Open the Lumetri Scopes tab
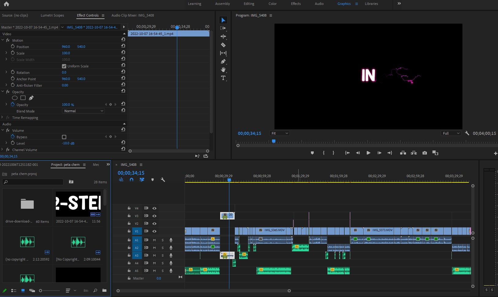The height and width of the screenshot is (297, 498). tap(52, 15)
